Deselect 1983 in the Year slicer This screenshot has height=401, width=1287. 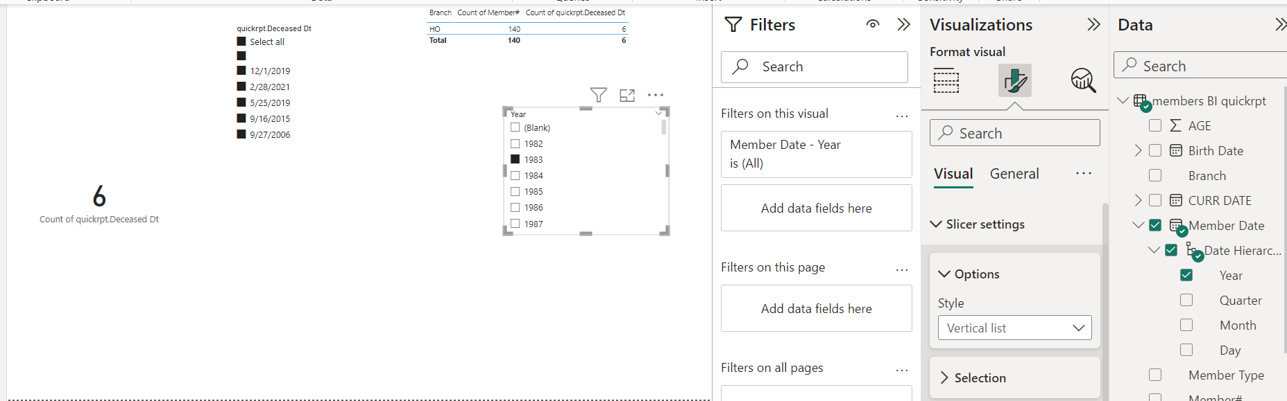pos(515,159)
